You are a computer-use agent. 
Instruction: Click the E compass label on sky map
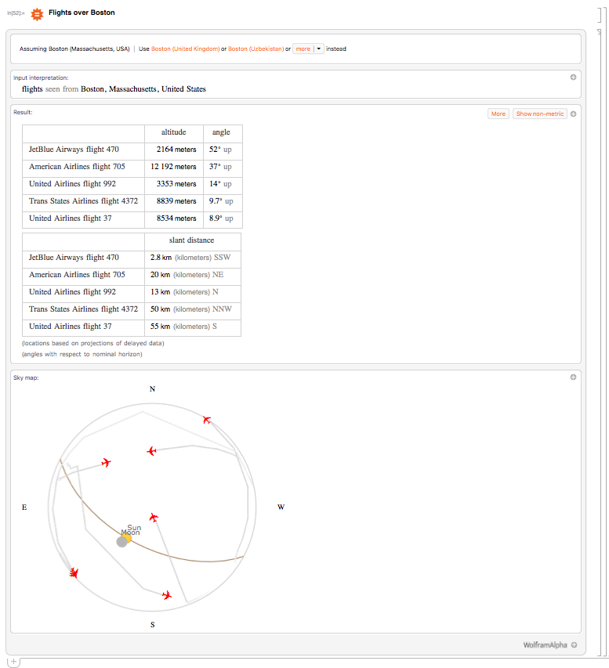[x=24, y=507]
